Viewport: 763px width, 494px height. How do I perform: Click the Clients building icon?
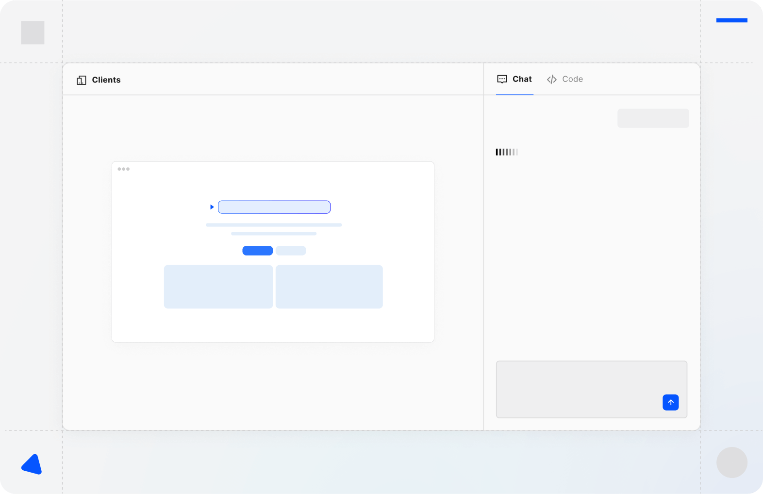(81, 80)
